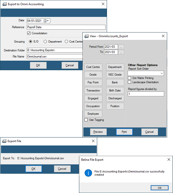Select the Department grouping radio button
Screen dimensions: 173x193
pos(45,42)
